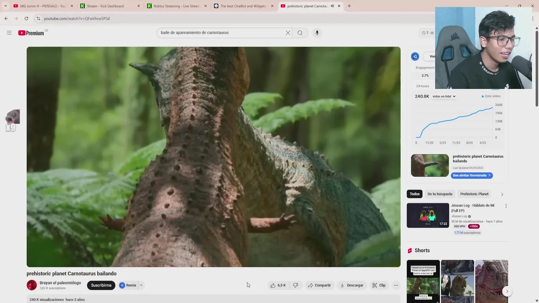Viewport: 539px width, 303px height.
Task: Close the Roblox Streaming tab
Action: point(205,6)
